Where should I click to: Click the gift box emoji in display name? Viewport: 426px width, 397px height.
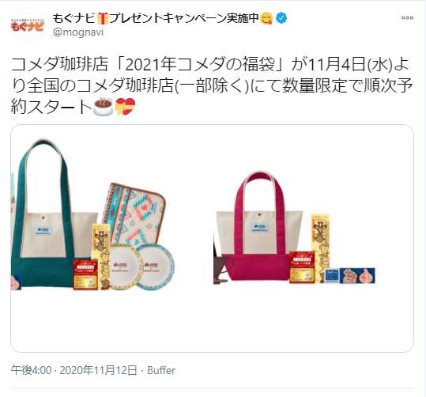(x=103, y=18)
